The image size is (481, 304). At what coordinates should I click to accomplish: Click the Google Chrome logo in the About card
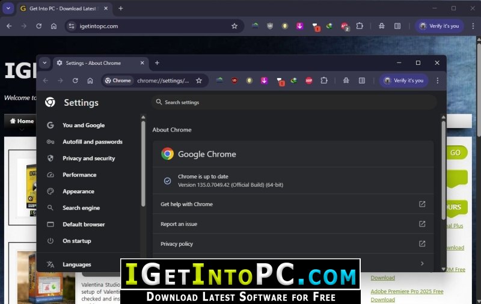coord(168,154)
